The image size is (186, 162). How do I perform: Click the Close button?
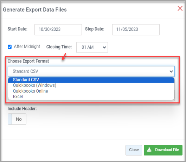coord(134,150)
